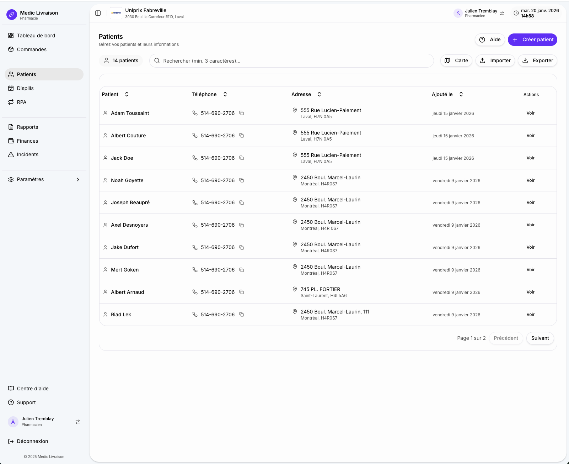
Task: Go to Dispills section
Action: [x=25, y=88]
